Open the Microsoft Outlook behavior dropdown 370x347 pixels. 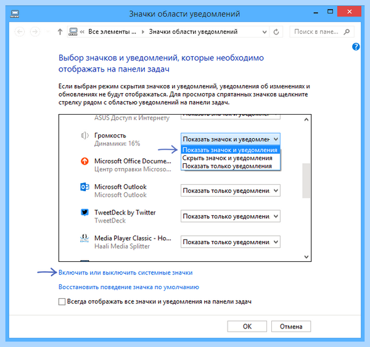pyautogui.click(x=230, y=190)
